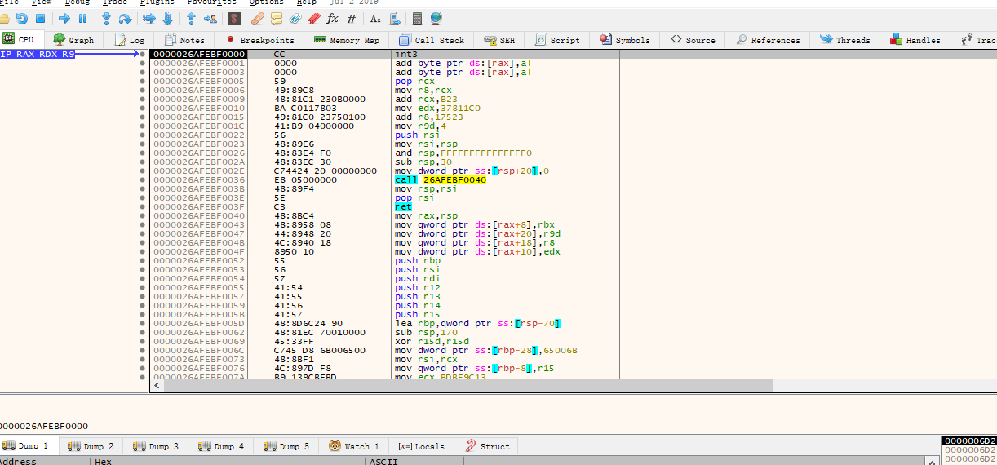
Task: Open the labels hash icon
Action: point(352,18)
